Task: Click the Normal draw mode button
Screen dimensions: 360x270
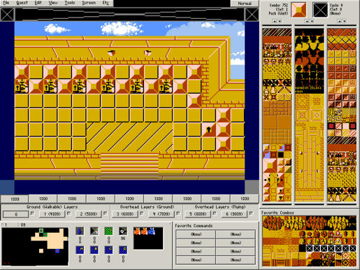Action: point(245,3)
